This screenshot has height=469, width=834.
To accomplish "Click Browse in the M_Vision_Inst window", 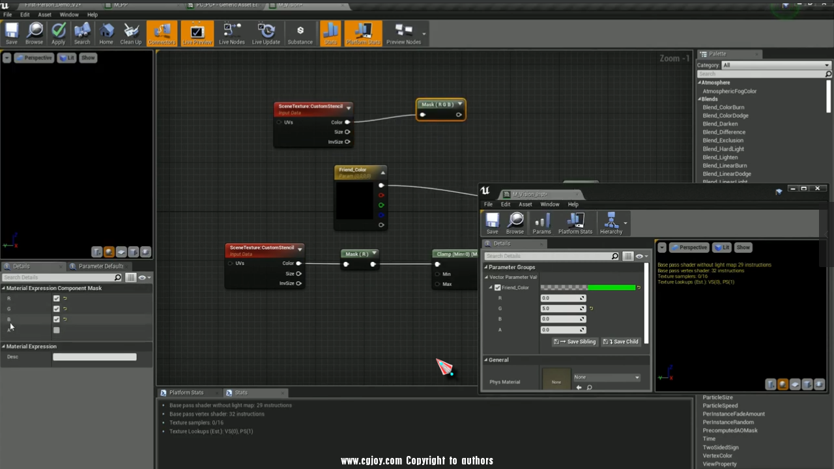I will (x=515, y=223).
